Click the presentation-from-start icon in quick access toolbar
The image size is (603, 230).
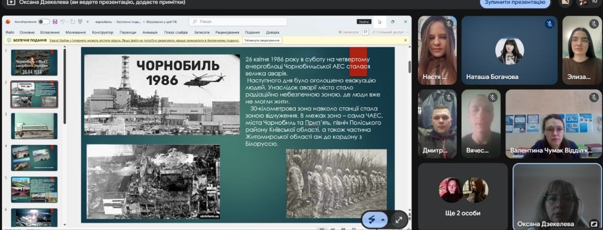tap(81, 22)
